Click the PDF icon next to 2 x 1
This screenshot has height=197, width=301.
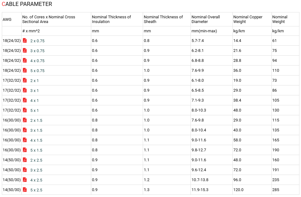pos(25,80)
